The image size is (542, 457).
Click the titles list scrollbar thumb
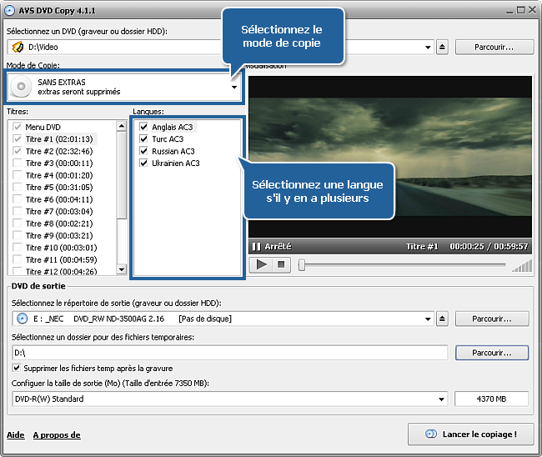[x=122, y=174]
